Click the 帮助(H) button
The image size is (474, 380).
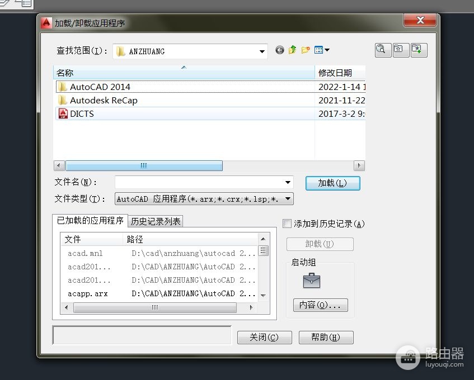point(326,337)
